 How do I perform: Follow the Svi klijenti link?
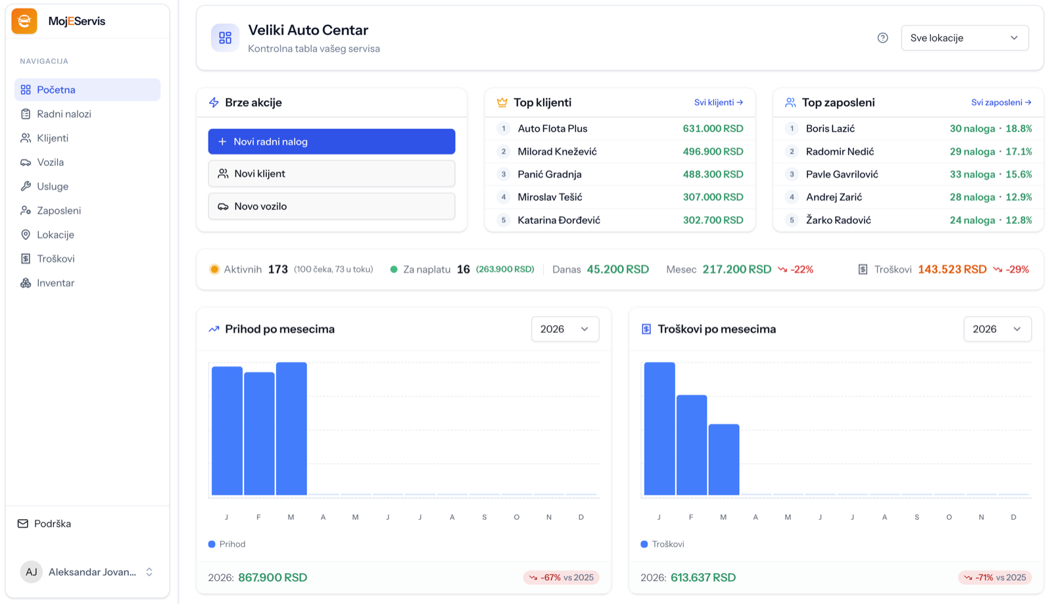tap(719, 103)
